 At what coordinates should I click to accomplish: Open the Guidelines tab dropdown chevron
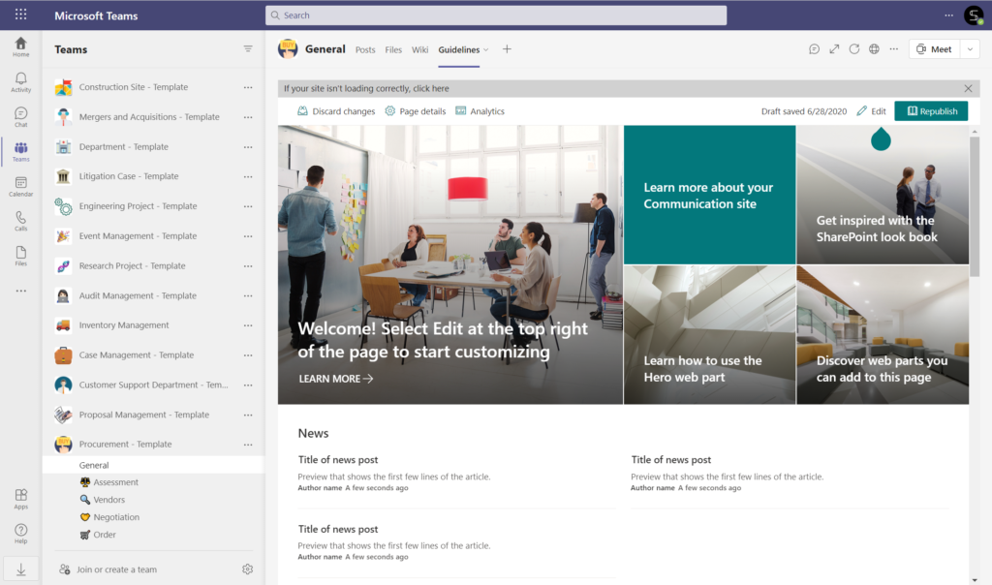[x=486, y=50]
